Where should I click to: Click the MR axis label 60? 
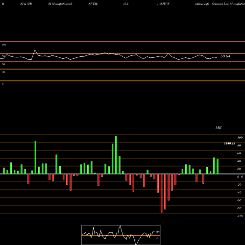click(239, 153)
